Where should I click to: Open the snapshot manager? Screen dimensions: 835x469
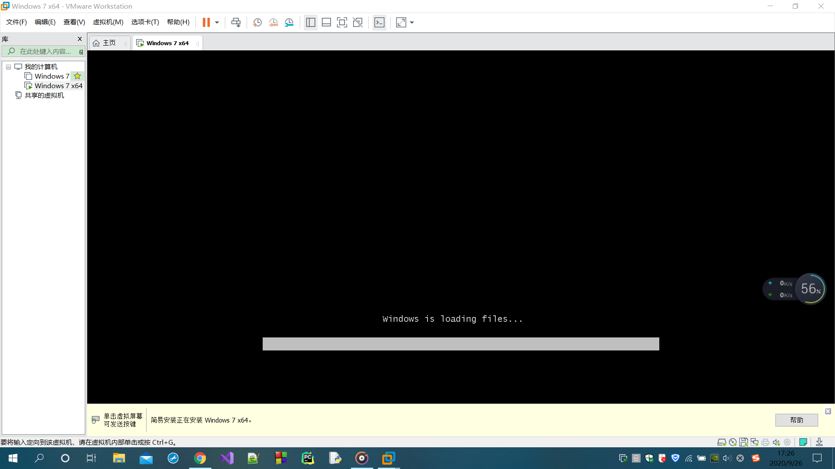[x=289, y=23]
